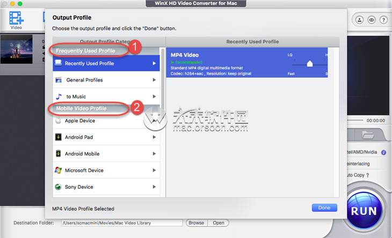Click the Done button
This screenshot has width=392, height=238.
coord(324,207)
